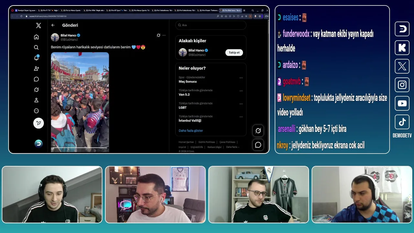Click arsenalli username in chat
The image size is (414, 233).
287,129
